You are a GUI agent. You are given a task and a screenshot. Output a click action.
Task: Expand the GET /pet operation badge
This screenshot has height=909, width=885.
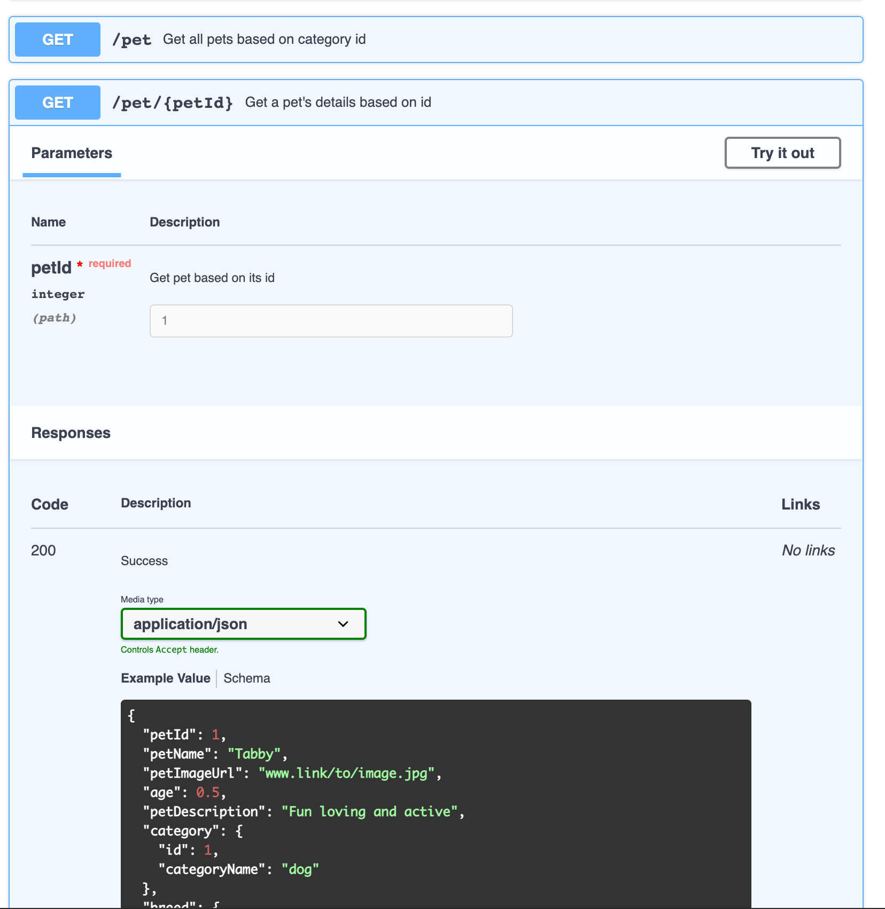point(57,40)
